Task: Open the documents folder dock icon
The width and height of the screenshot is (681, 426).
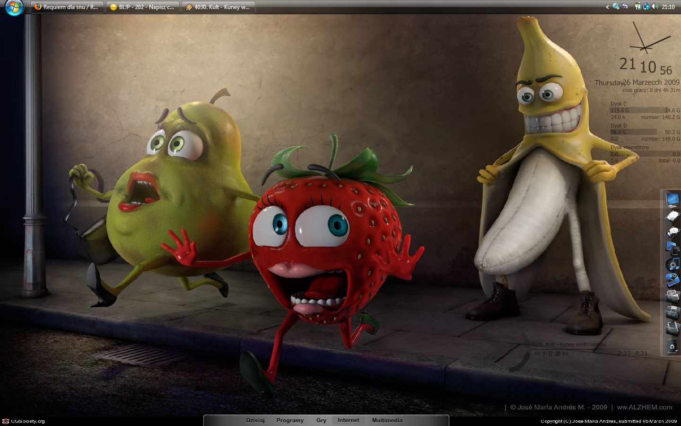Action: (x=672, y=312)
